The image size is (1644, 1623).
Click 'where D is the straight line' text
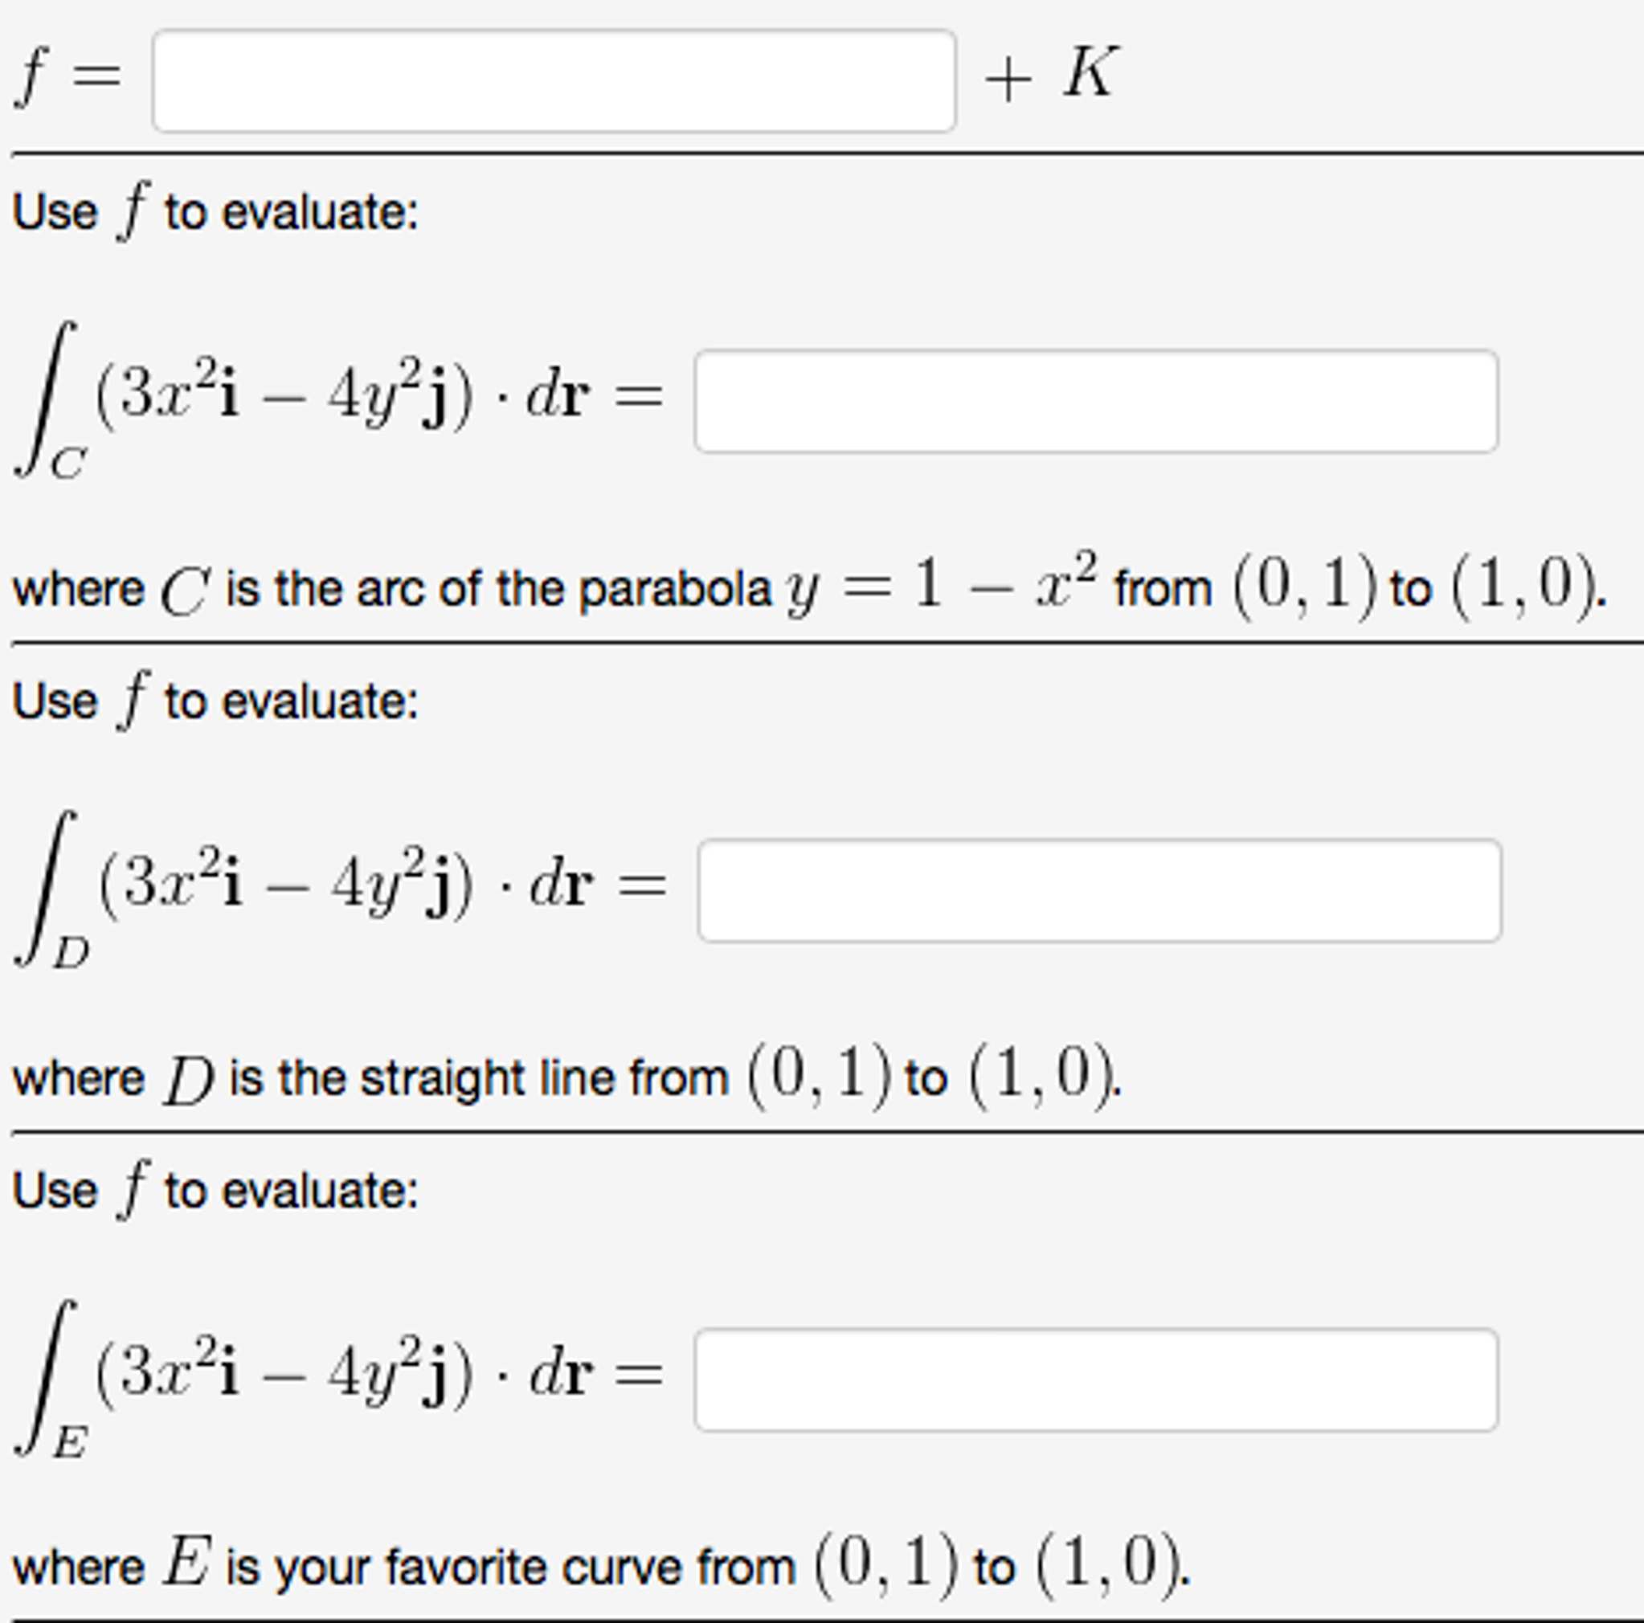click(371, 1078)
